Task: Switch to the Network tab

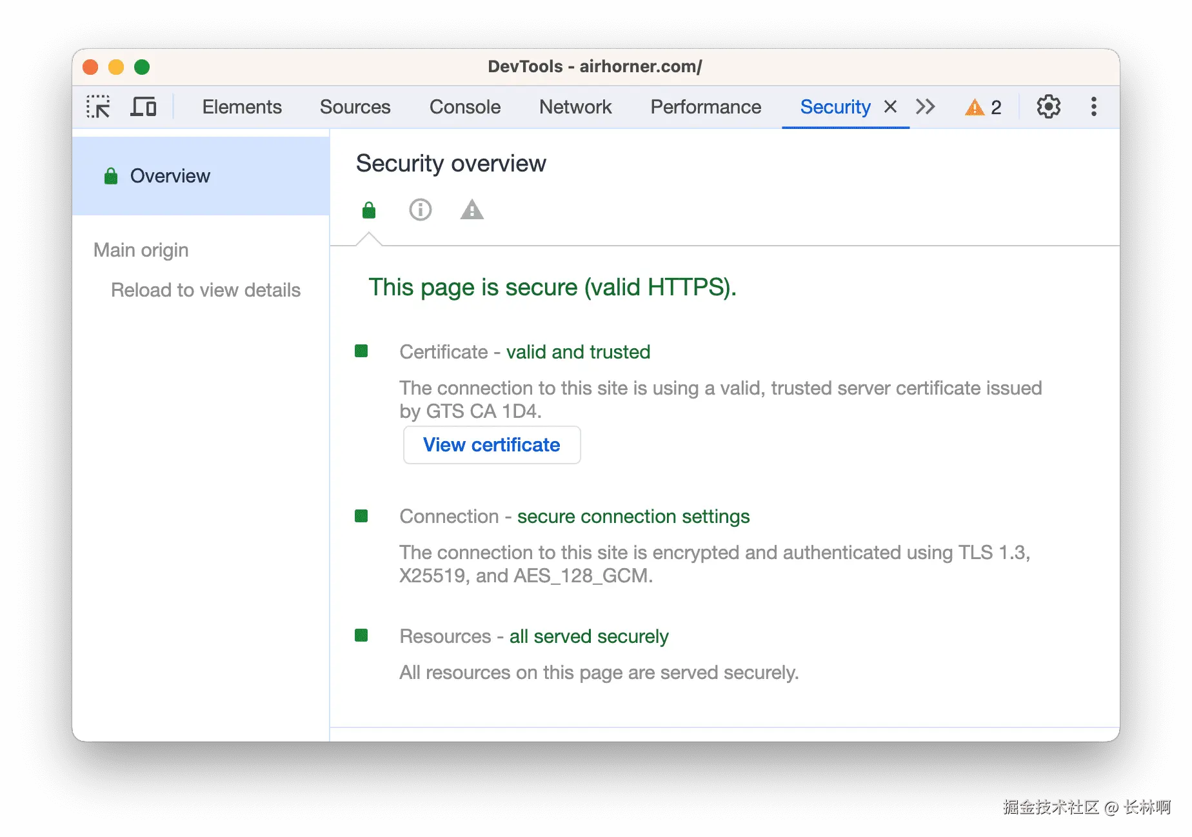Action: (575, 107)
